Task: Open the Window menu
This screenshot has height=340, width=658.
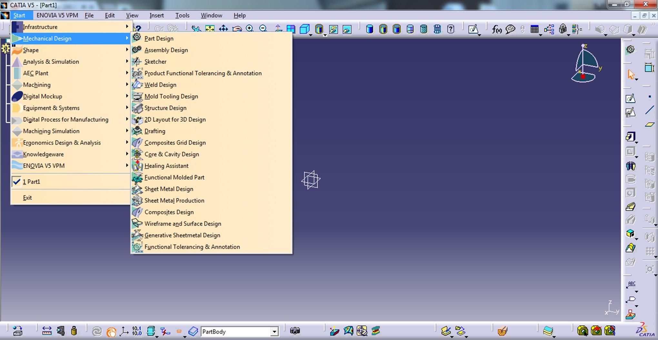Action: (x=211, y=15)
